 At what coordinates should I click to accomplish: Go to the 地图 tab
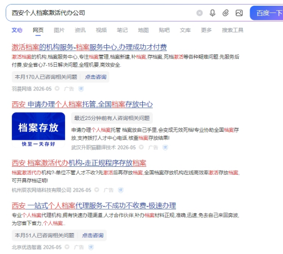[143, 30]
